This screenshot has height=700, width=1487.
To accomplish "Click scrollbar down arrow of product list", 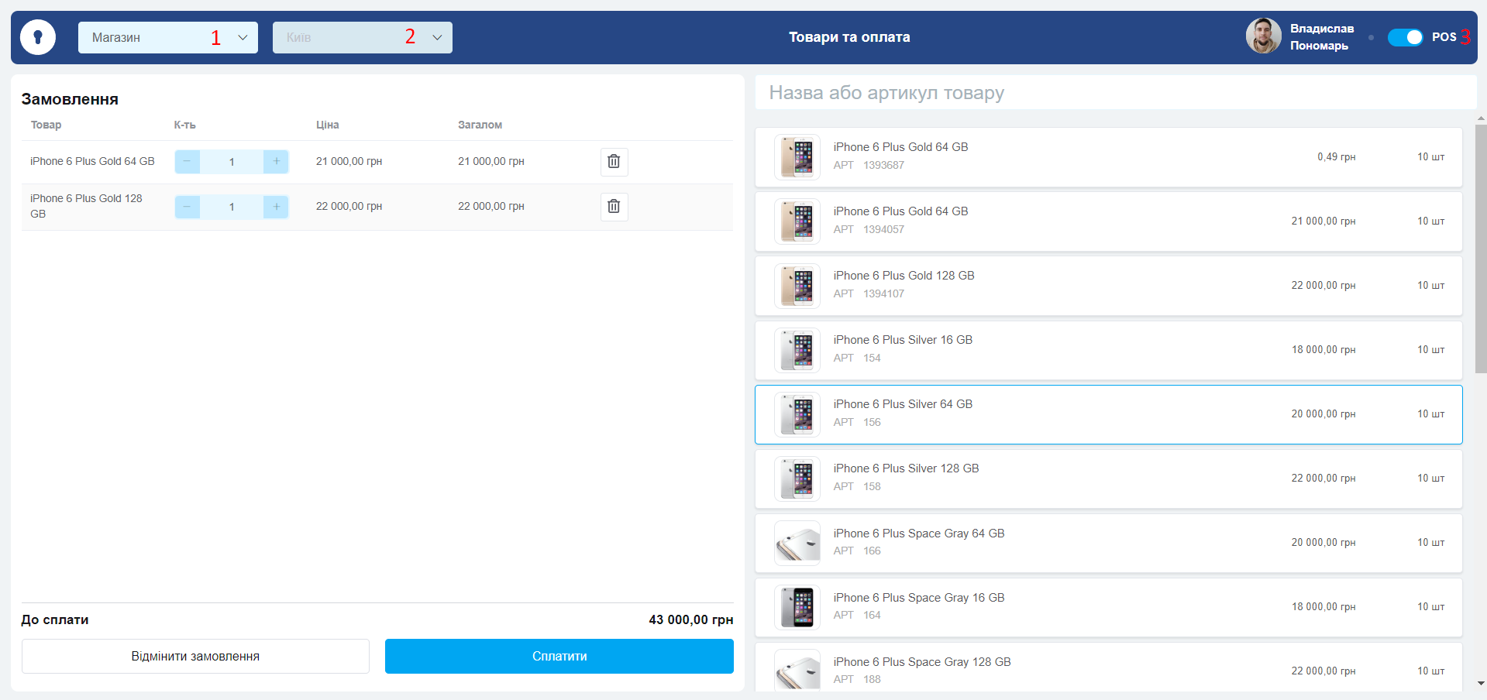I will coord(1481,683).
